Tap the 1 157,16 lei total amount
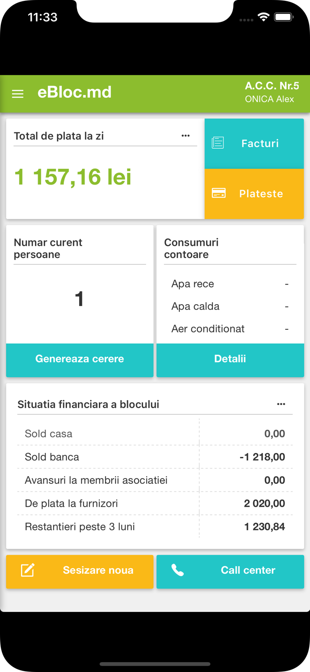310x672 pixels. [73, 177]
